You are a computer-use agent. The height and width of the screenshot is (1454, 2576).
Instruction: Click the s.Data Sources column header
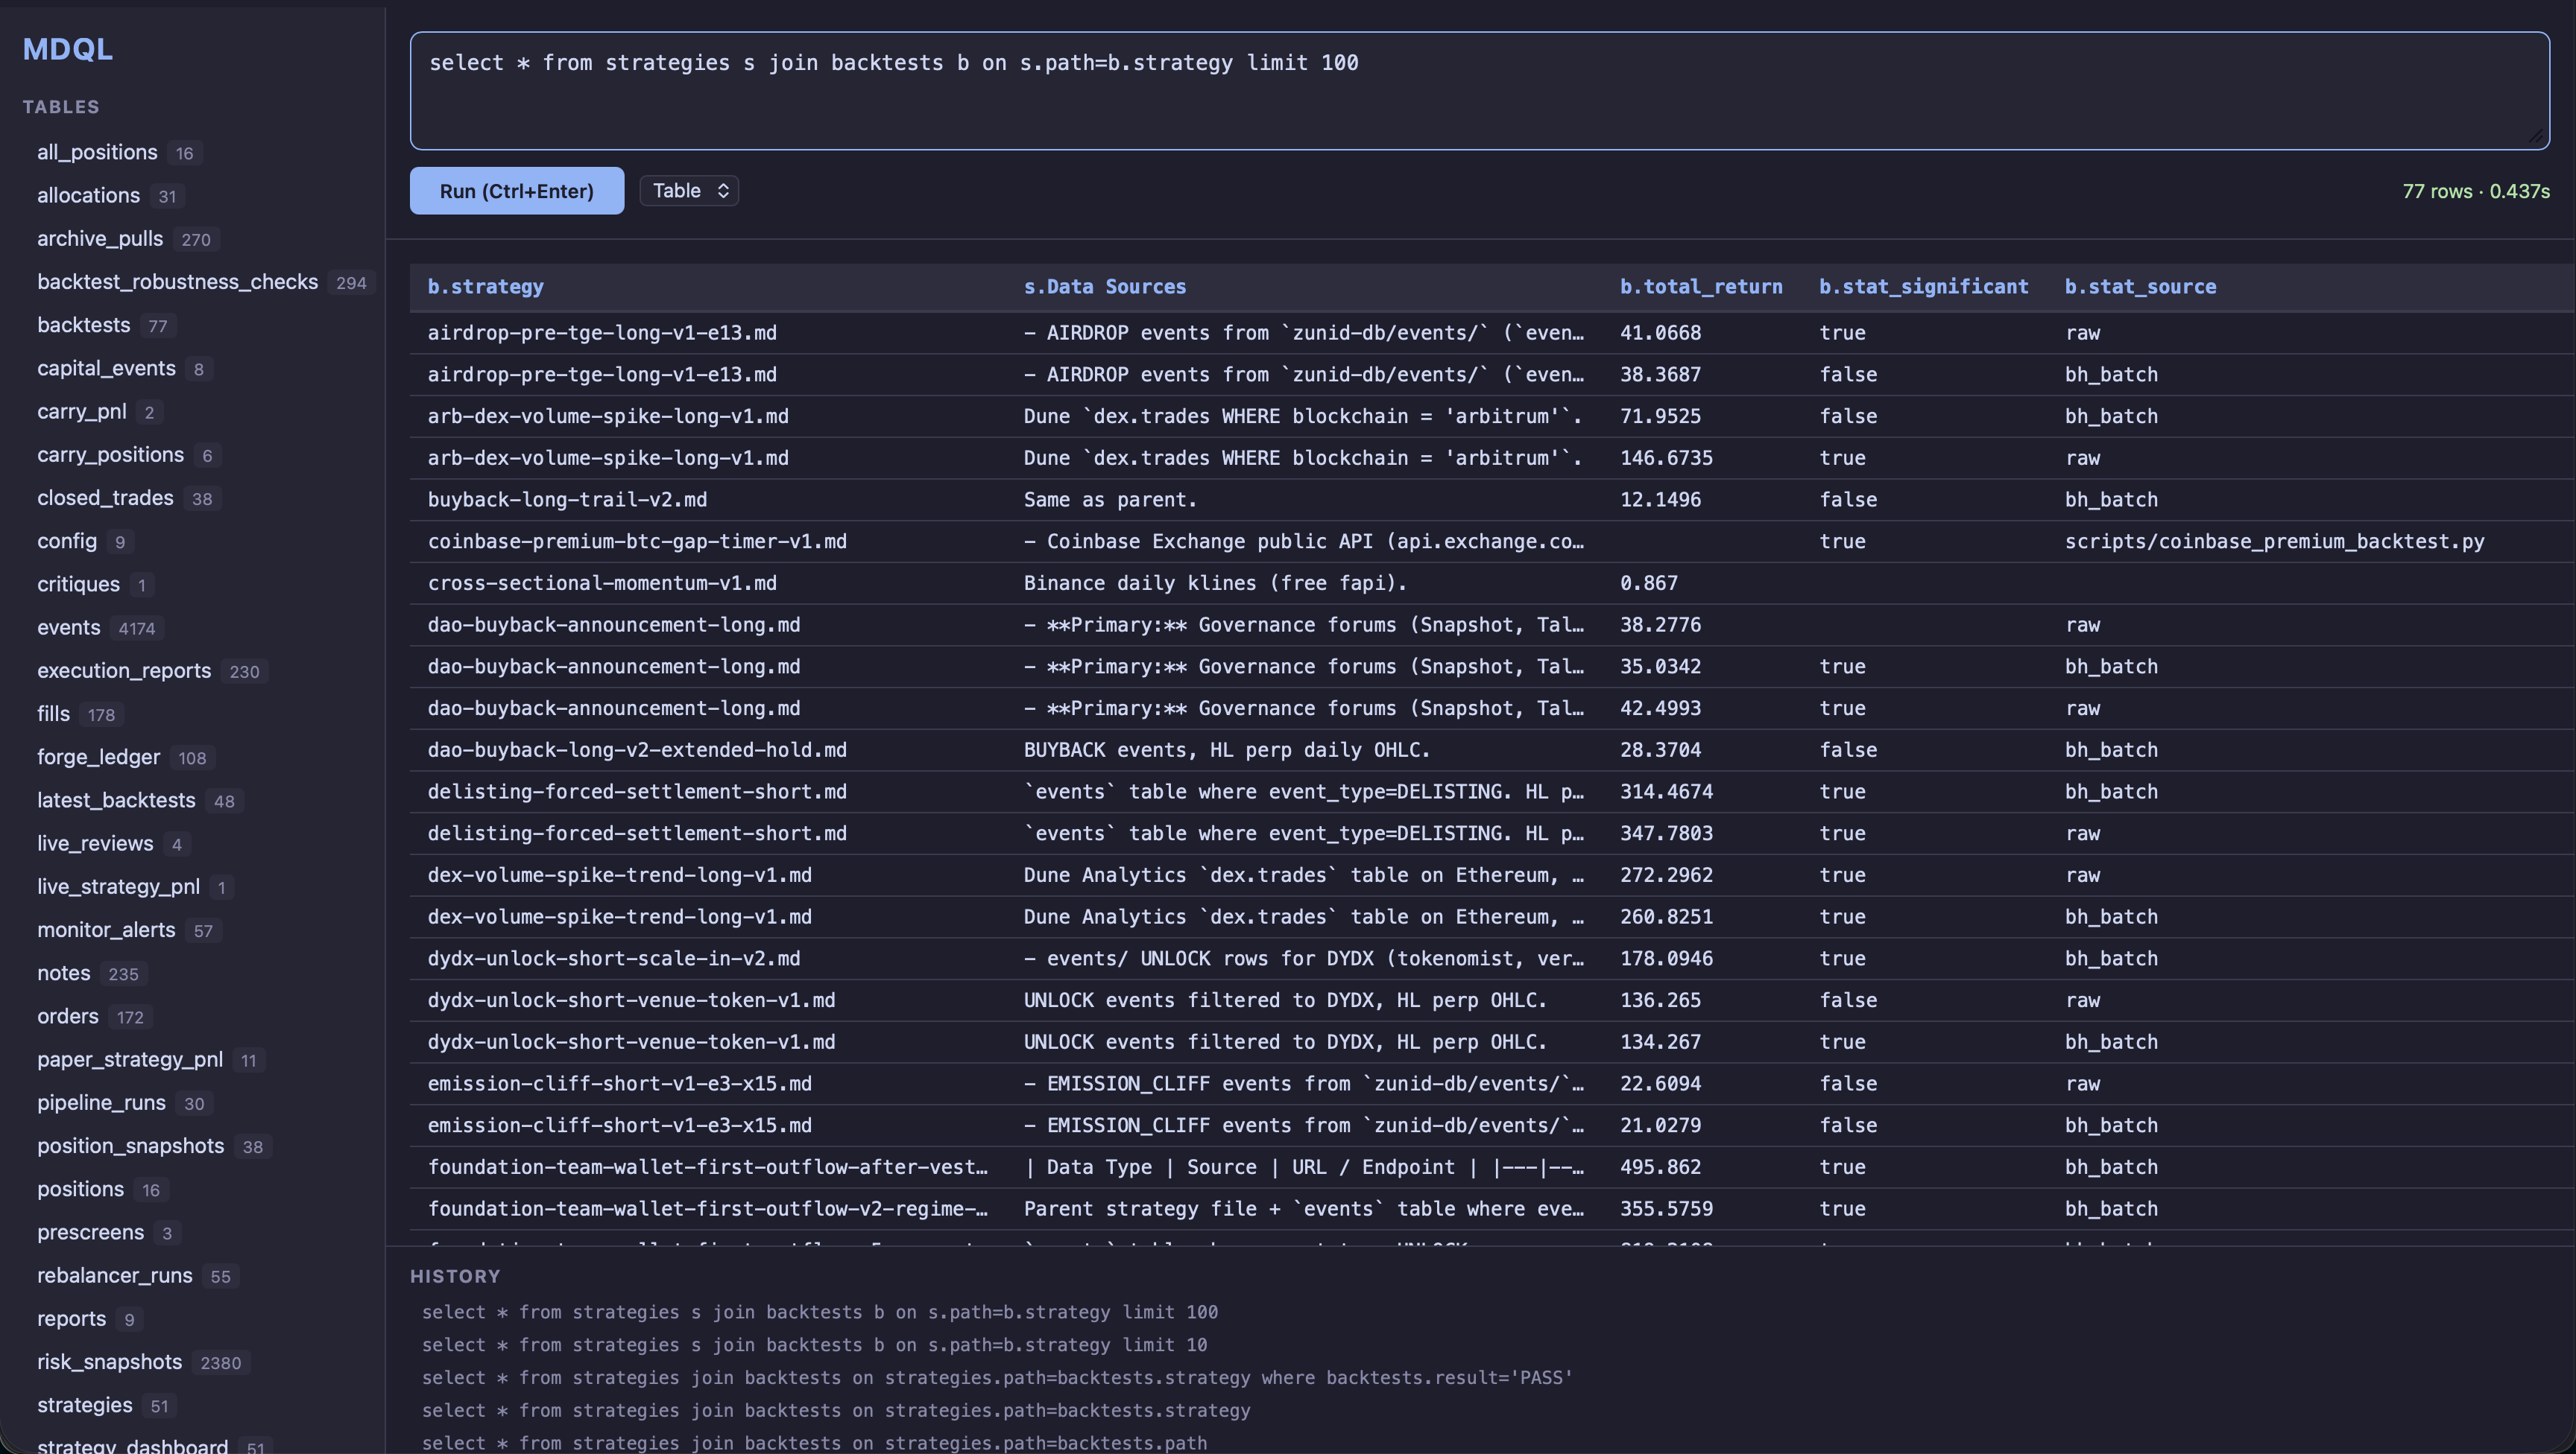click(1104, 287)
